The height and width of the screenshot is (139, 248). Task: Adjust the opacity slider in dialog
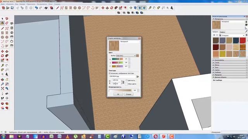pyautogui.click(x=120, y=90)
